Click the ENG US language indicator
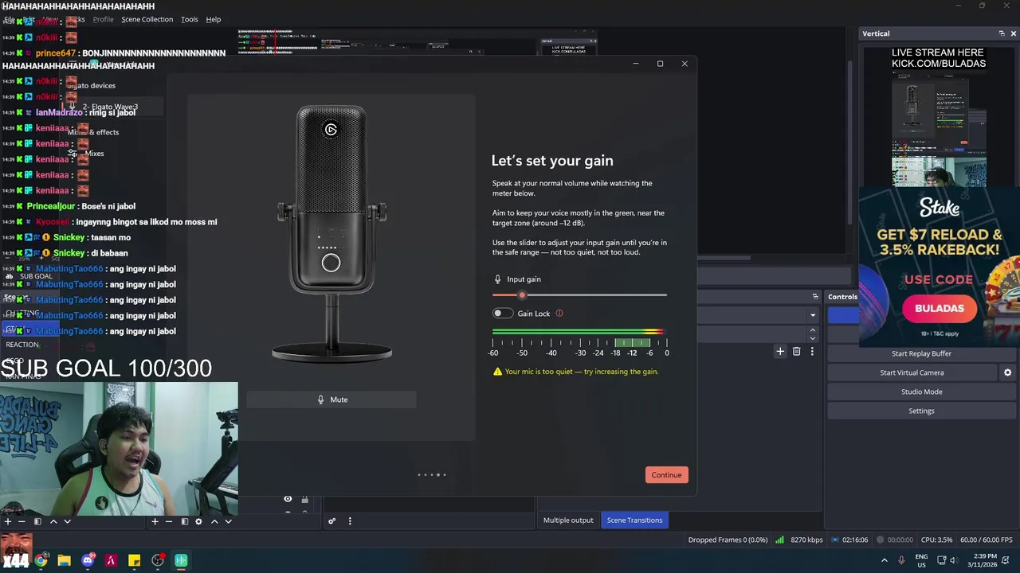The height and width of the screenshot is (573, 1020). click(921, 560)
